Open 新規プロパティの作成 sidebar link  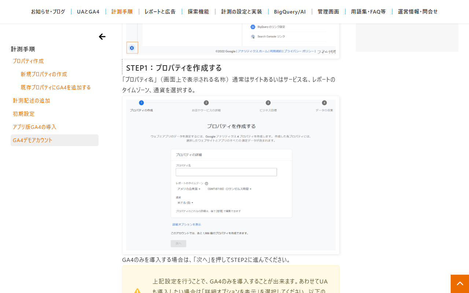click(44, 74)
